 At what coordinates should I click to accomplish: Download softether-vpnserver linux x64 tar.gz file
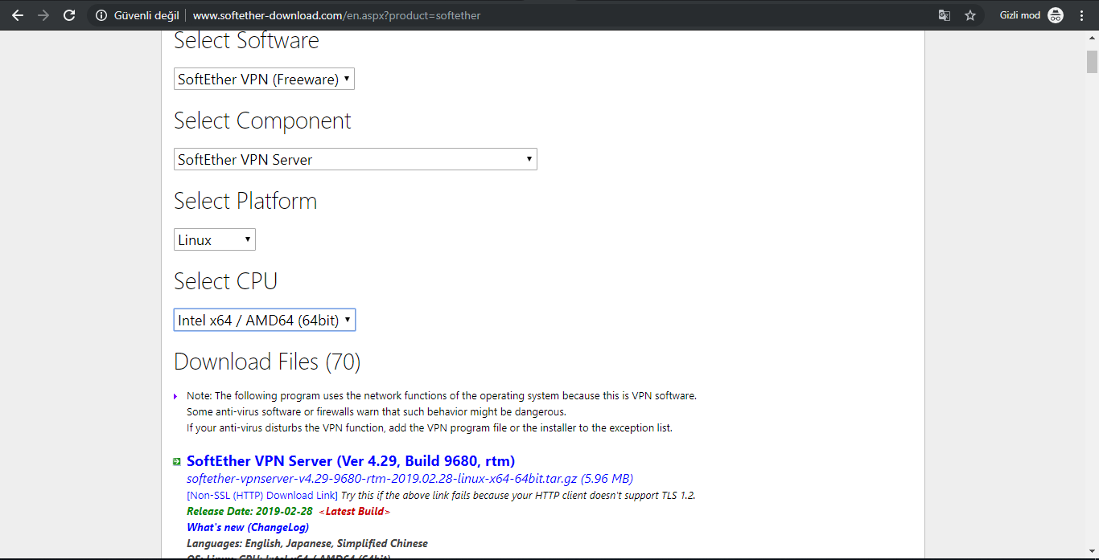(410, 479)
